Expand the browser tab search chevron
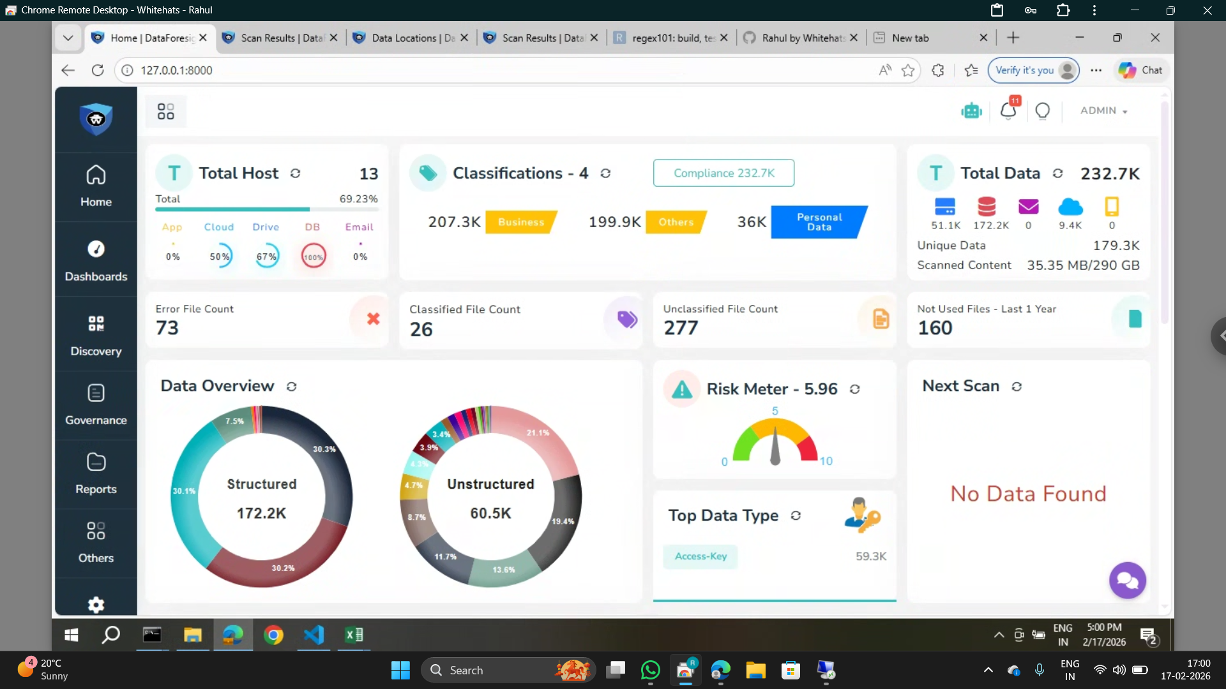This screenshot has width=1226, height=689. pyautogui.click(x=68, y=38)
